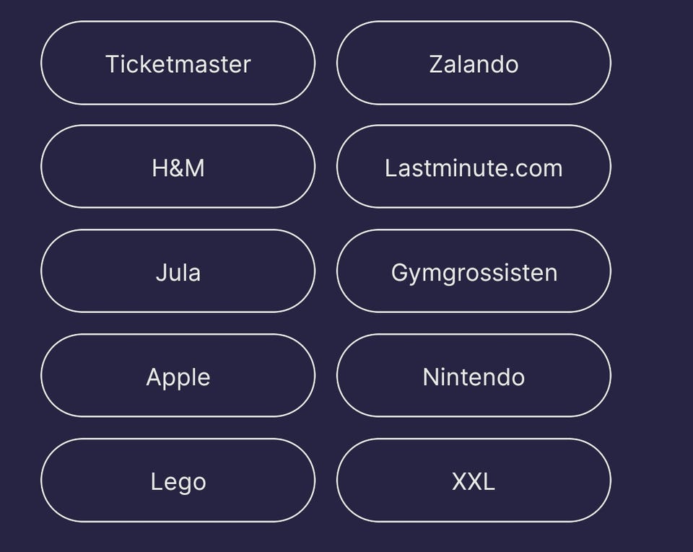Click the XXL store button
Viewport: 693px width, 552px height.
[474, 481]
